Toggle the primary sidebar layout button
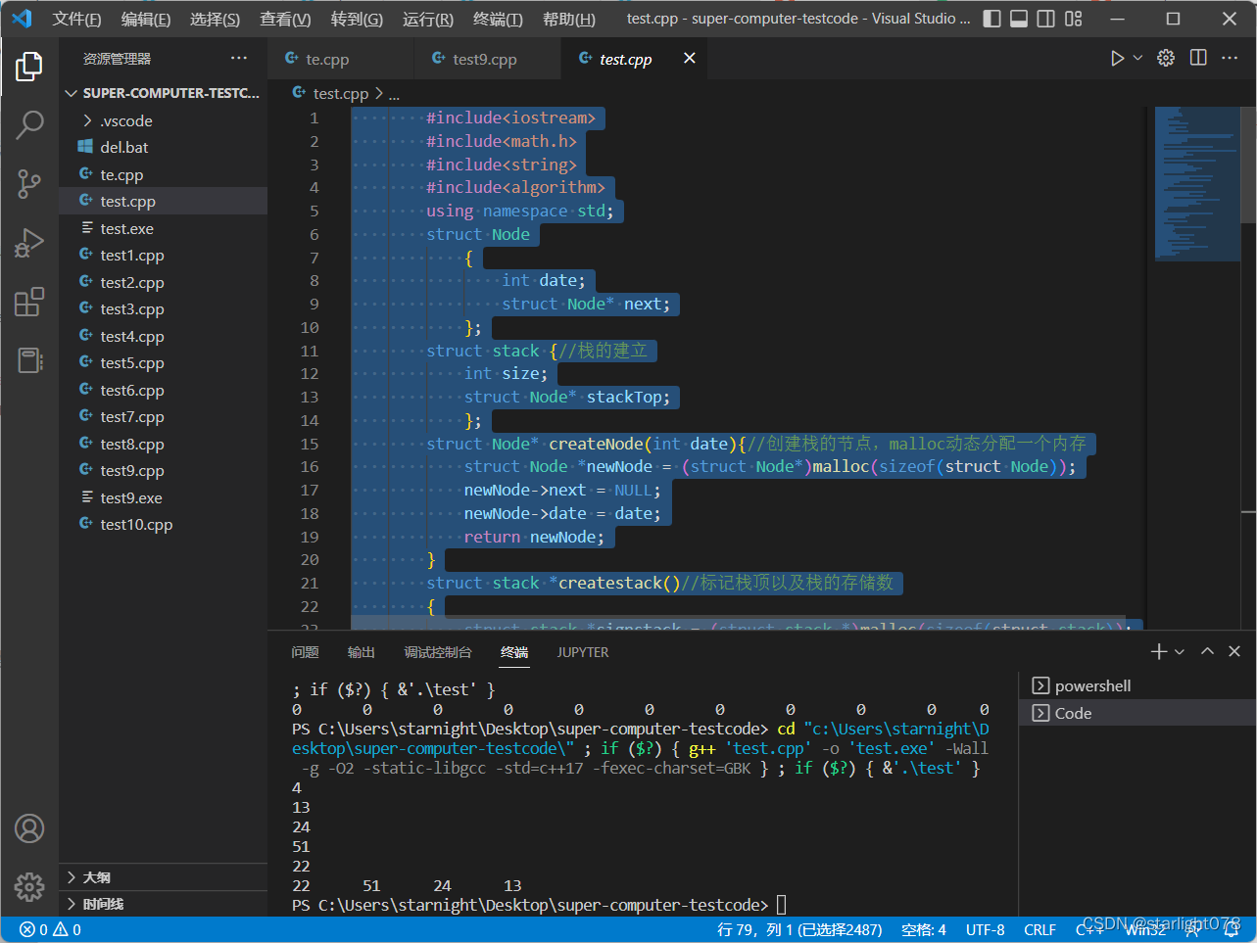The height and width of the screenshot is (943, 1257). pos(991,19)
